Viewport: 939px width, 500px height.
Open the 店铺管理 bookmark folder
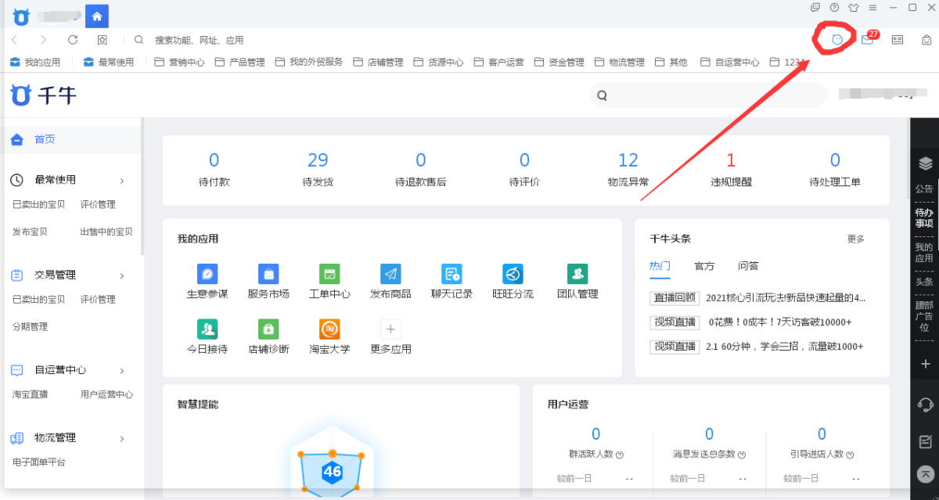point(378,62)
